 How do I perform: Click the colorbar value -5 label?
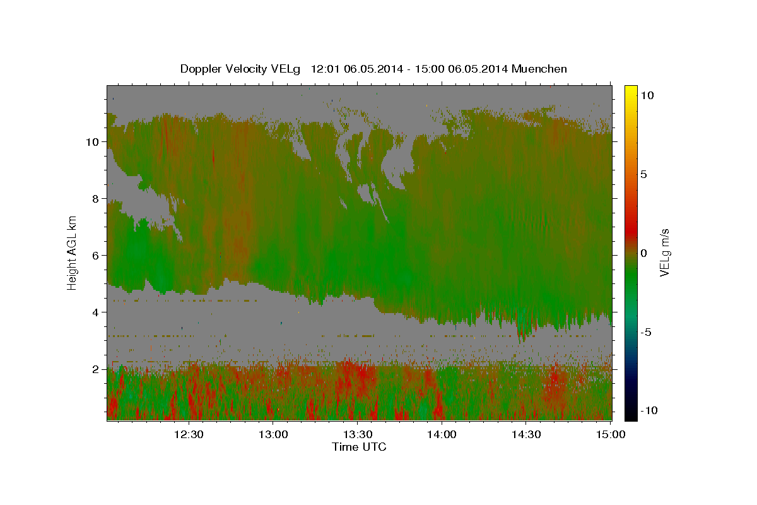coord(646,331)
